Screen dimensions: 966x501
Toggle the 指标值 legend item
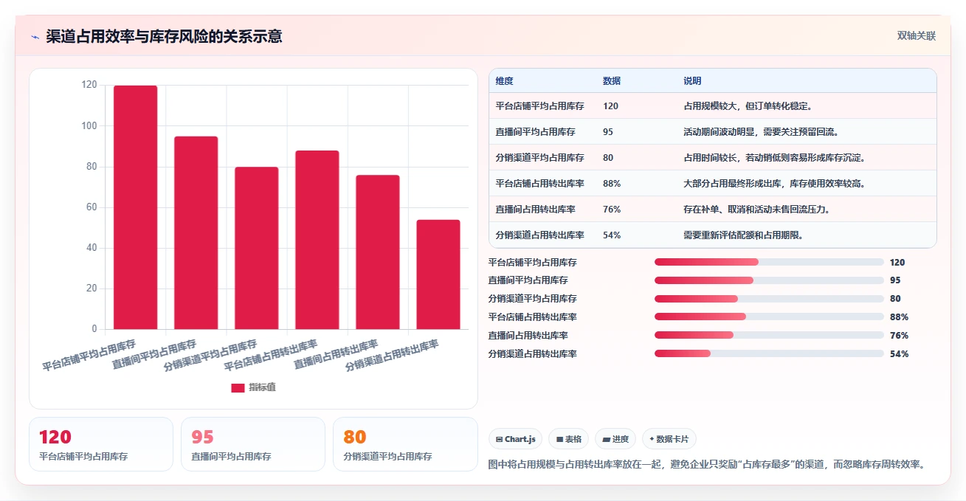(x=253, y=387)
